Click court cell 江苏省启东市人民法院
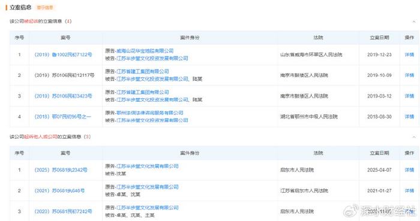The width and height of the screenshot is (420, 221). click(x=304, y=190)
